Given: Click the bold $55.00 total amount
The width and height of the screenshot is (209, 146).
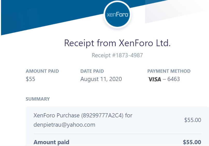Looking at the screenshot, I should point(192,142).
